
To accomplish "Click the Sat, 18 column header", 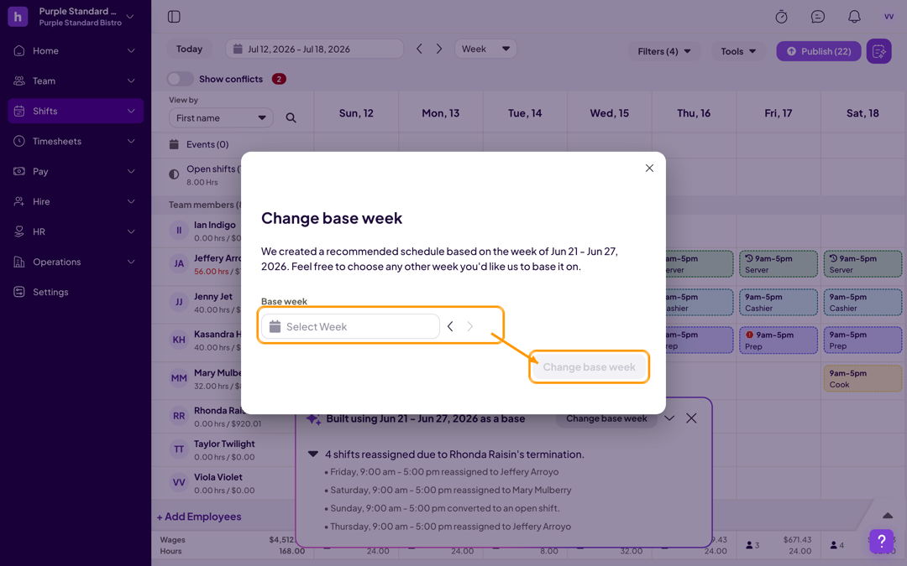I will coord(862,113).
